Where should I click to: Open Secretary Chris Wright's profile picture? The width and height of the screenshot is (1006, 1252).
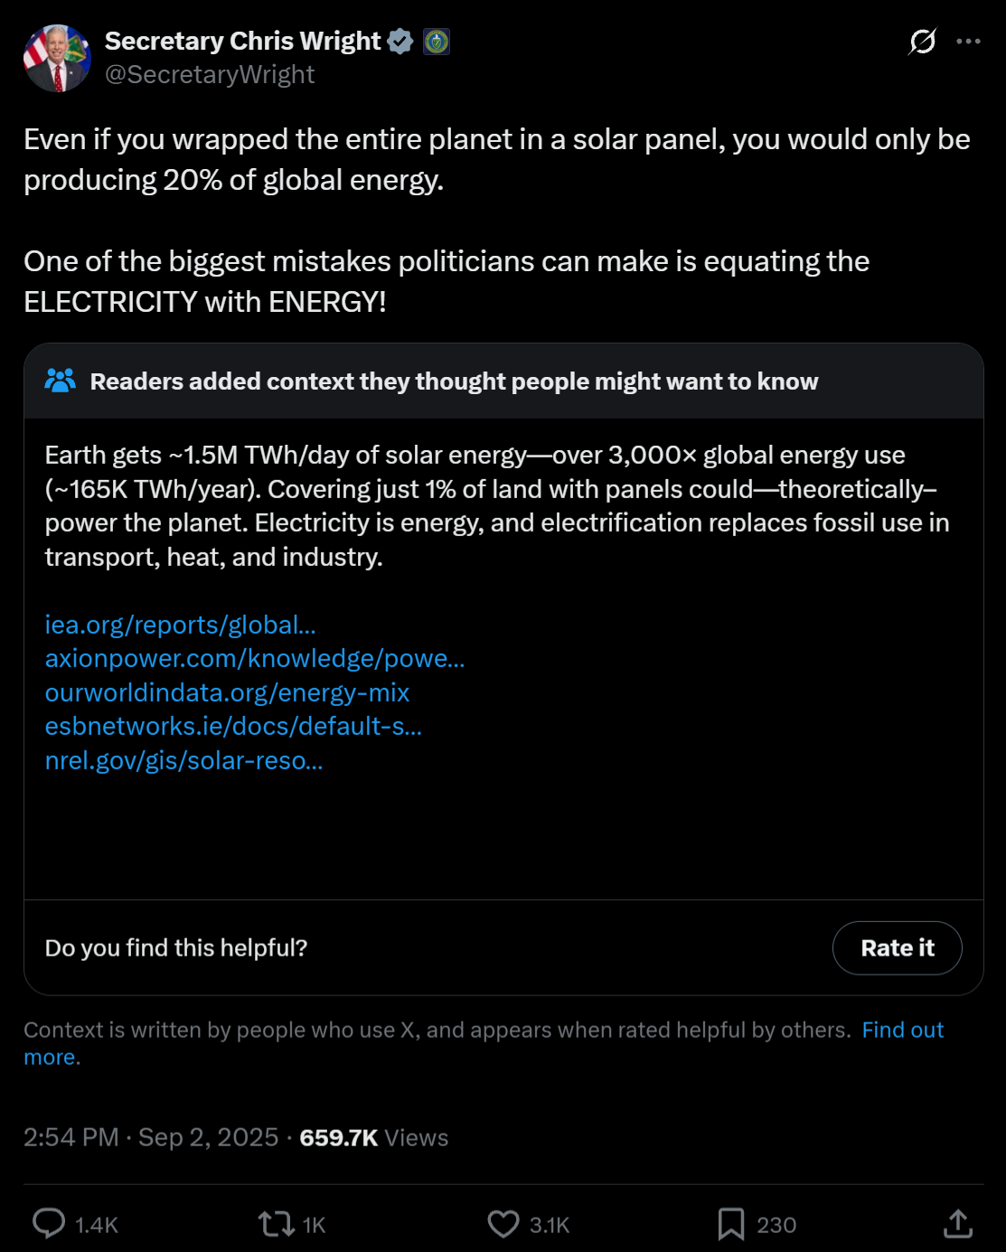coord(57,58)
